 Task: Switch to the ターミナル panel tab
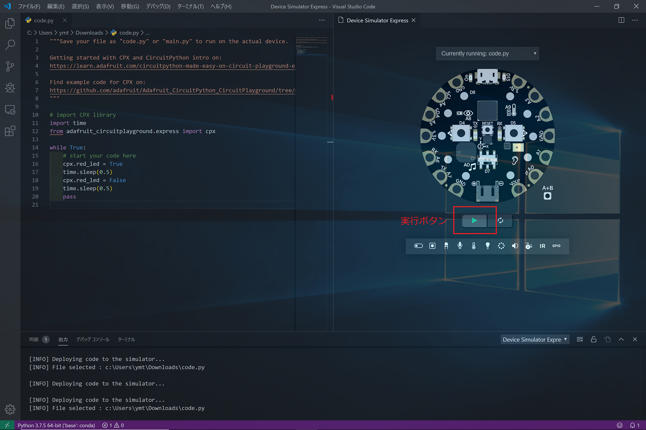point(126,339)
